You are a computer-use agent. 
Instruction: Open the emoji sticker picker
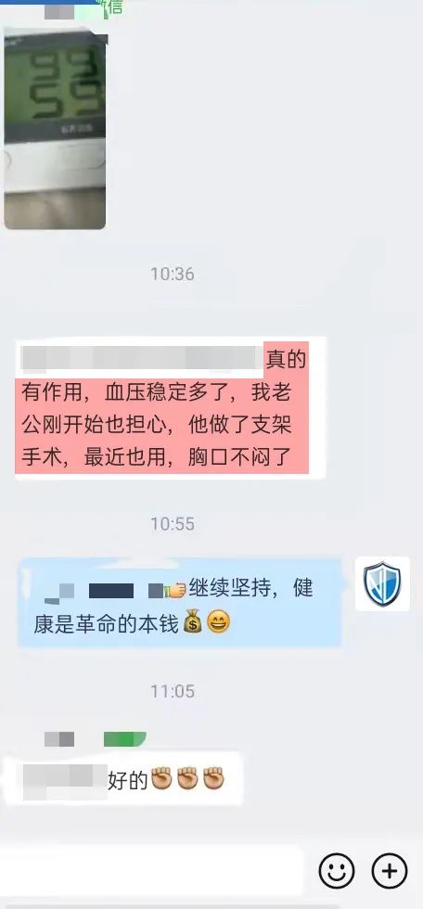coord(336,870)
